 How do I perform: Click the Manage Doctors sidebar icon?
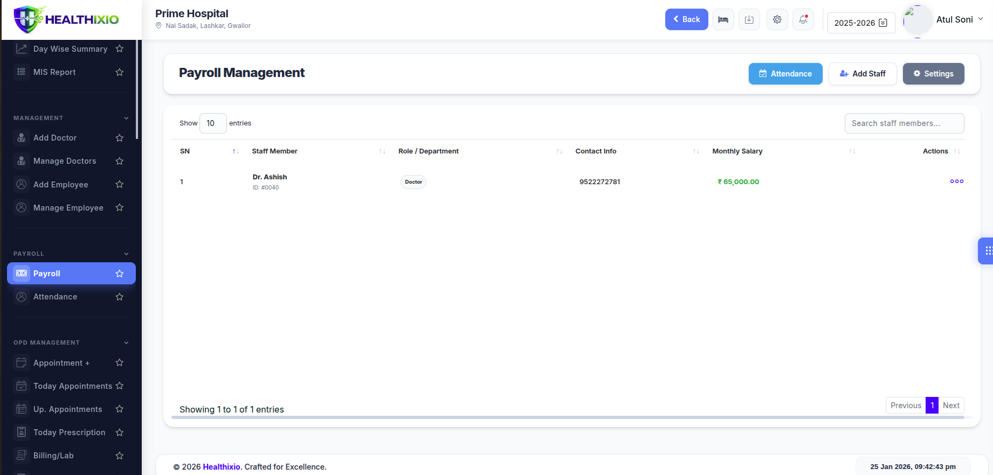[x=22, y=161]
